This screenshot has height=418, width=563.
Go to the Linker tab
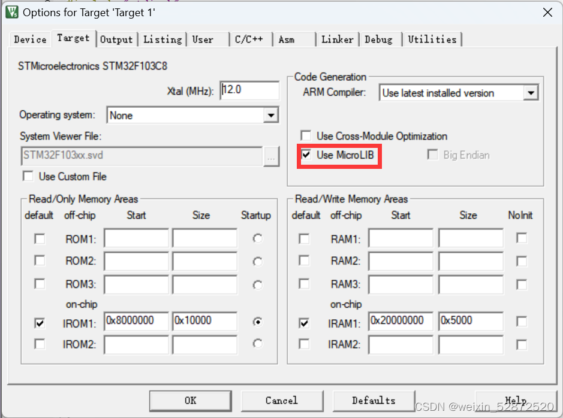click(x=337, y=40)
